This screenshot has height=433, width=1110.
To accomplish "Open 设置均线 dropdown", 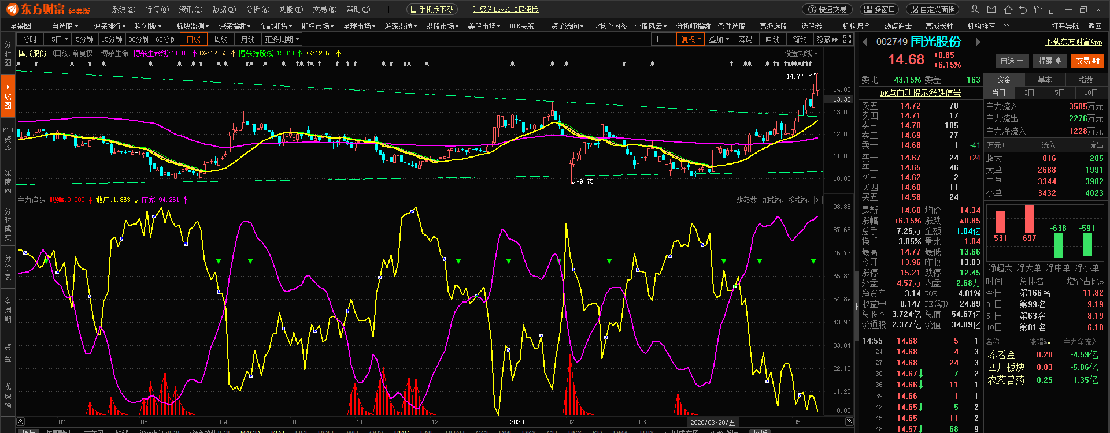I will coord(801,53).
